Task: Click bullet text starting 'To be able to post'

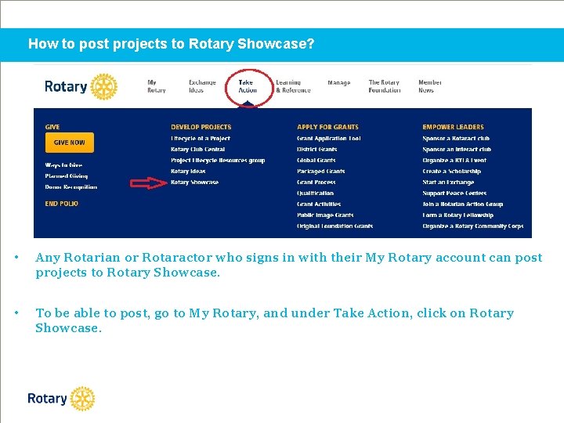Action: point(274,320)
